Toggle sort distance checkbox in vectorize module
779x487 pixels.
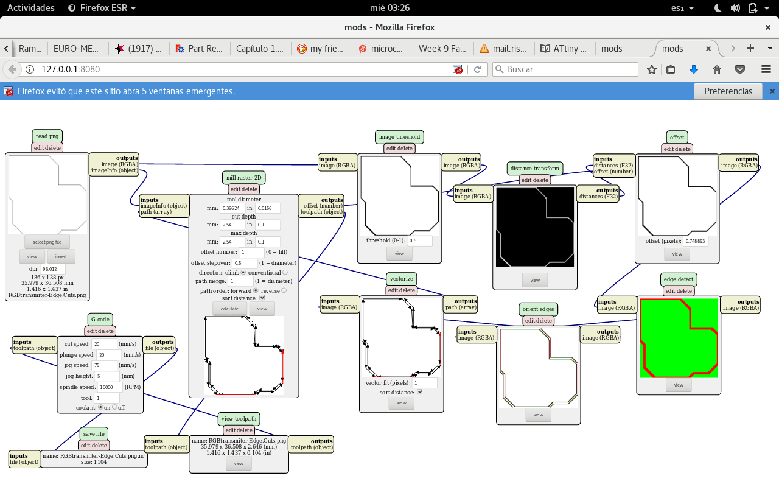tap(419, 392)
